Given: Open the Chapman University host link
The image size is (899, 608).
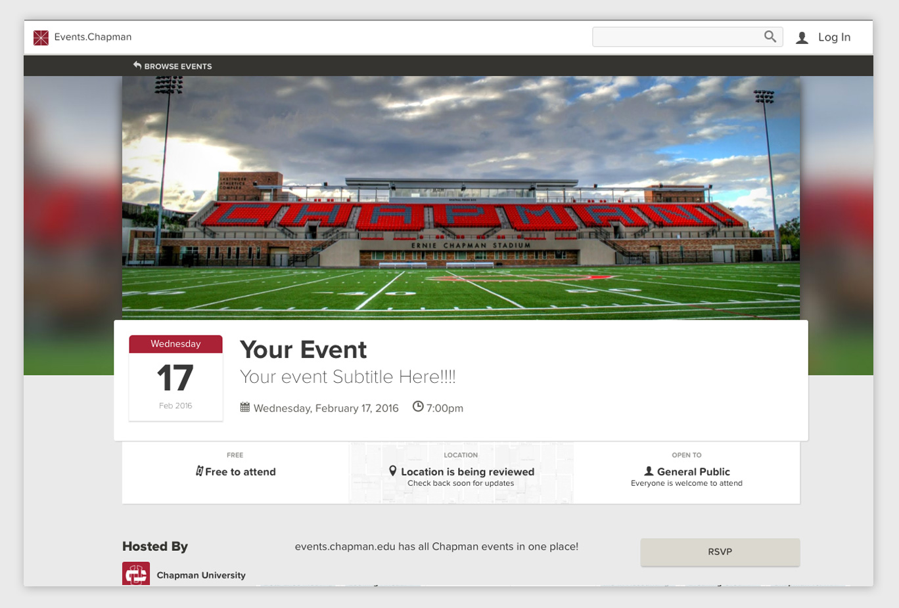Looking at the screenshot, I should (201, 575).
